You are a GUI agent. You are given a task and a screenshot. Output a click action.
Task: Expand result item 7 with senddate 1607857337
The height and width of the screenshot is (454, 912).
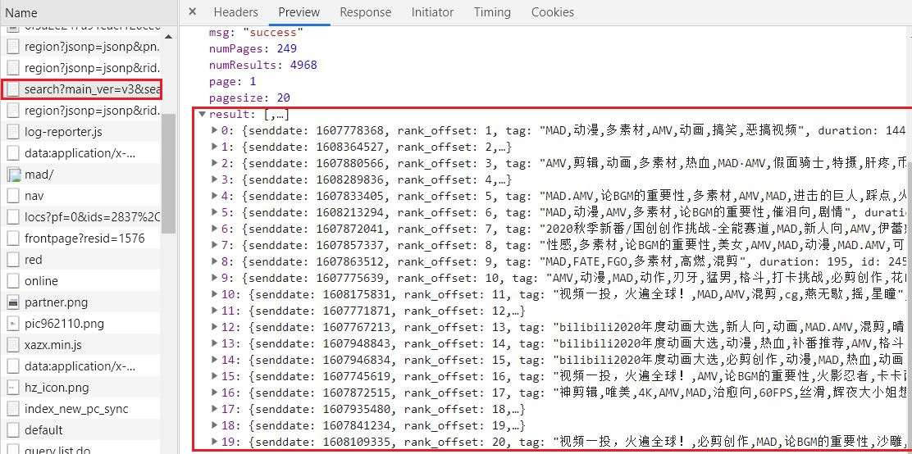(x=215, y=244)
